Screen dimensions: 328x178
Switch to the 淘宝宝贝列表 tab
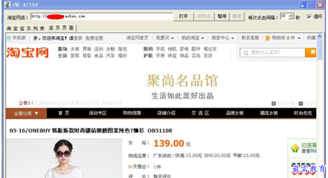[x=25, y=28]
